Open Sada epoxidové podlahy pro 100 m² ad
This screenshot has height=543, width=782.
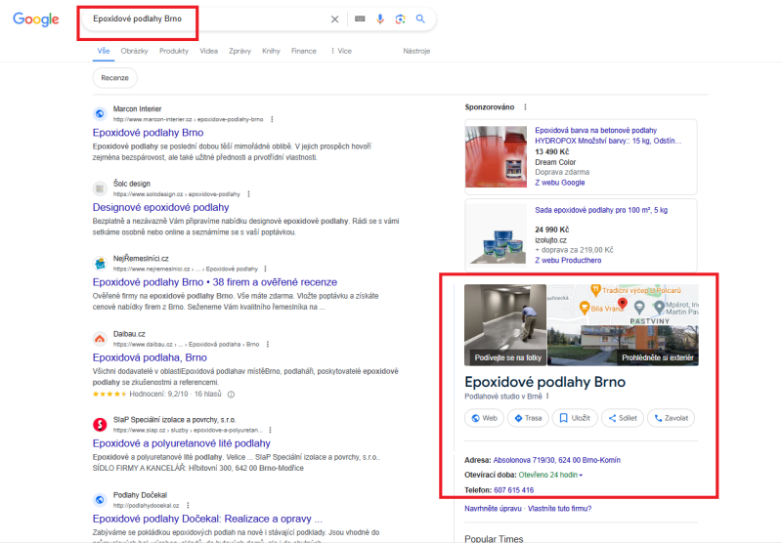click(x=601, y=210)
